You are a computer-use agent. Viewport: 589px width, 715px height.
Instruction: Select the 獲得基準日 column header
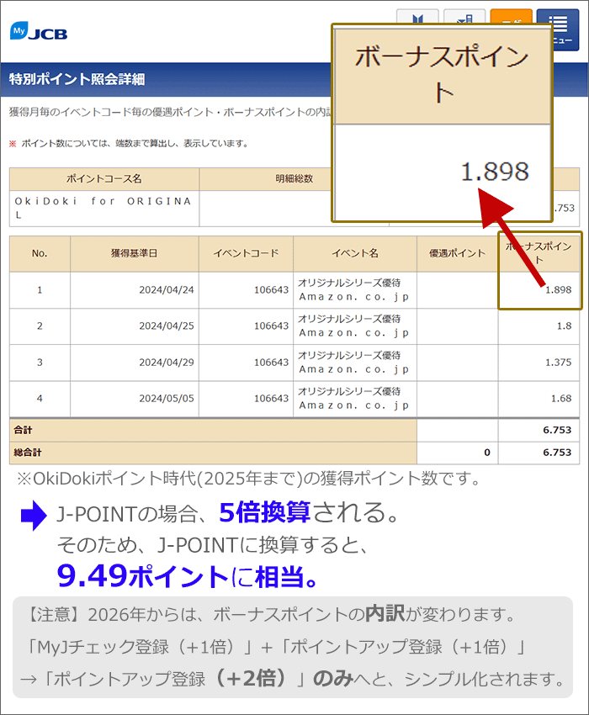point(134,253)
